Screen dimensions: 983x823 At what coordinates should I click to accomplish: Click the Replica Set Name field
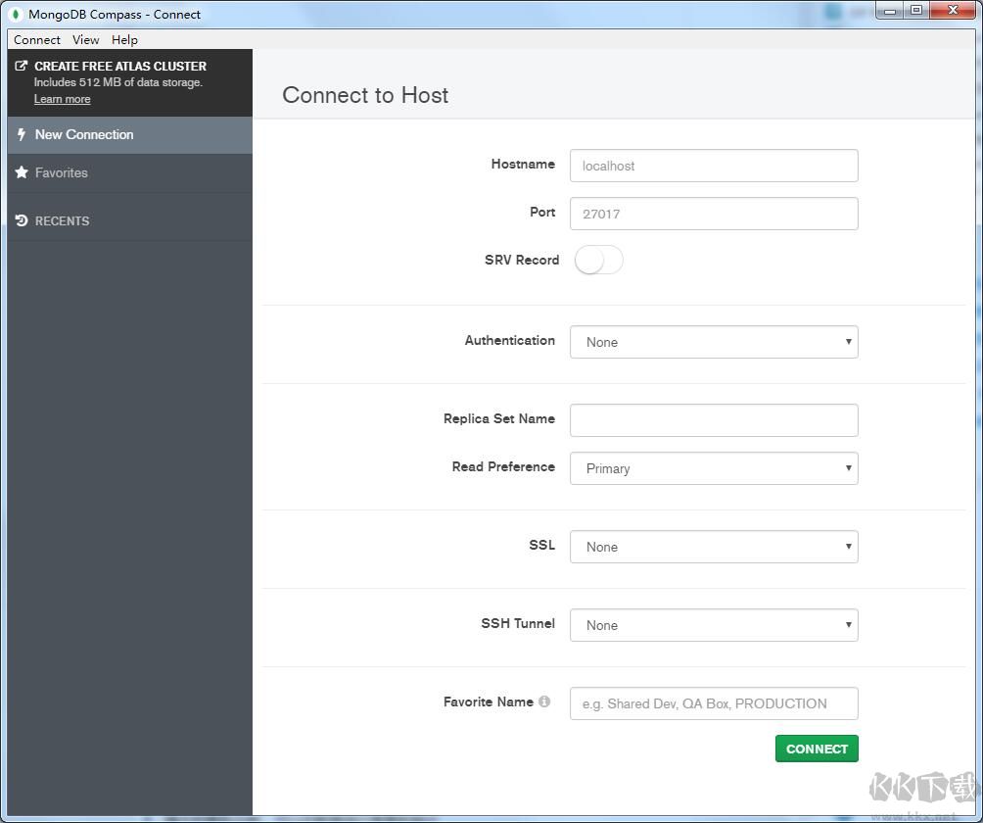714,420
